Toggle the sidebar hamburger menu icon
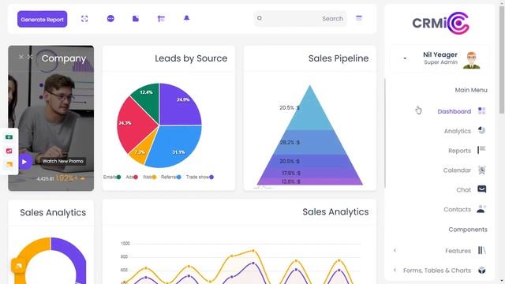Screen dimensions: 505x284 click(x=359, y=18)
